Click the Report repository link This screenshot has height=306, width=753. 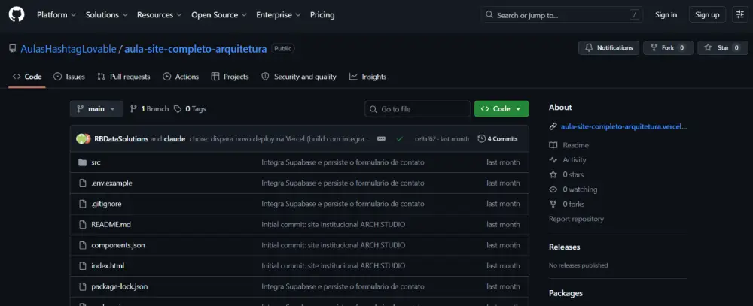(576, 219)
